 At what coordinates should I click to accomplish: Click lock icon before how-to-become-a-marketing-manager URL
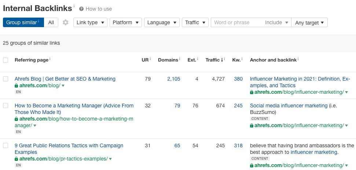[16, 119]
